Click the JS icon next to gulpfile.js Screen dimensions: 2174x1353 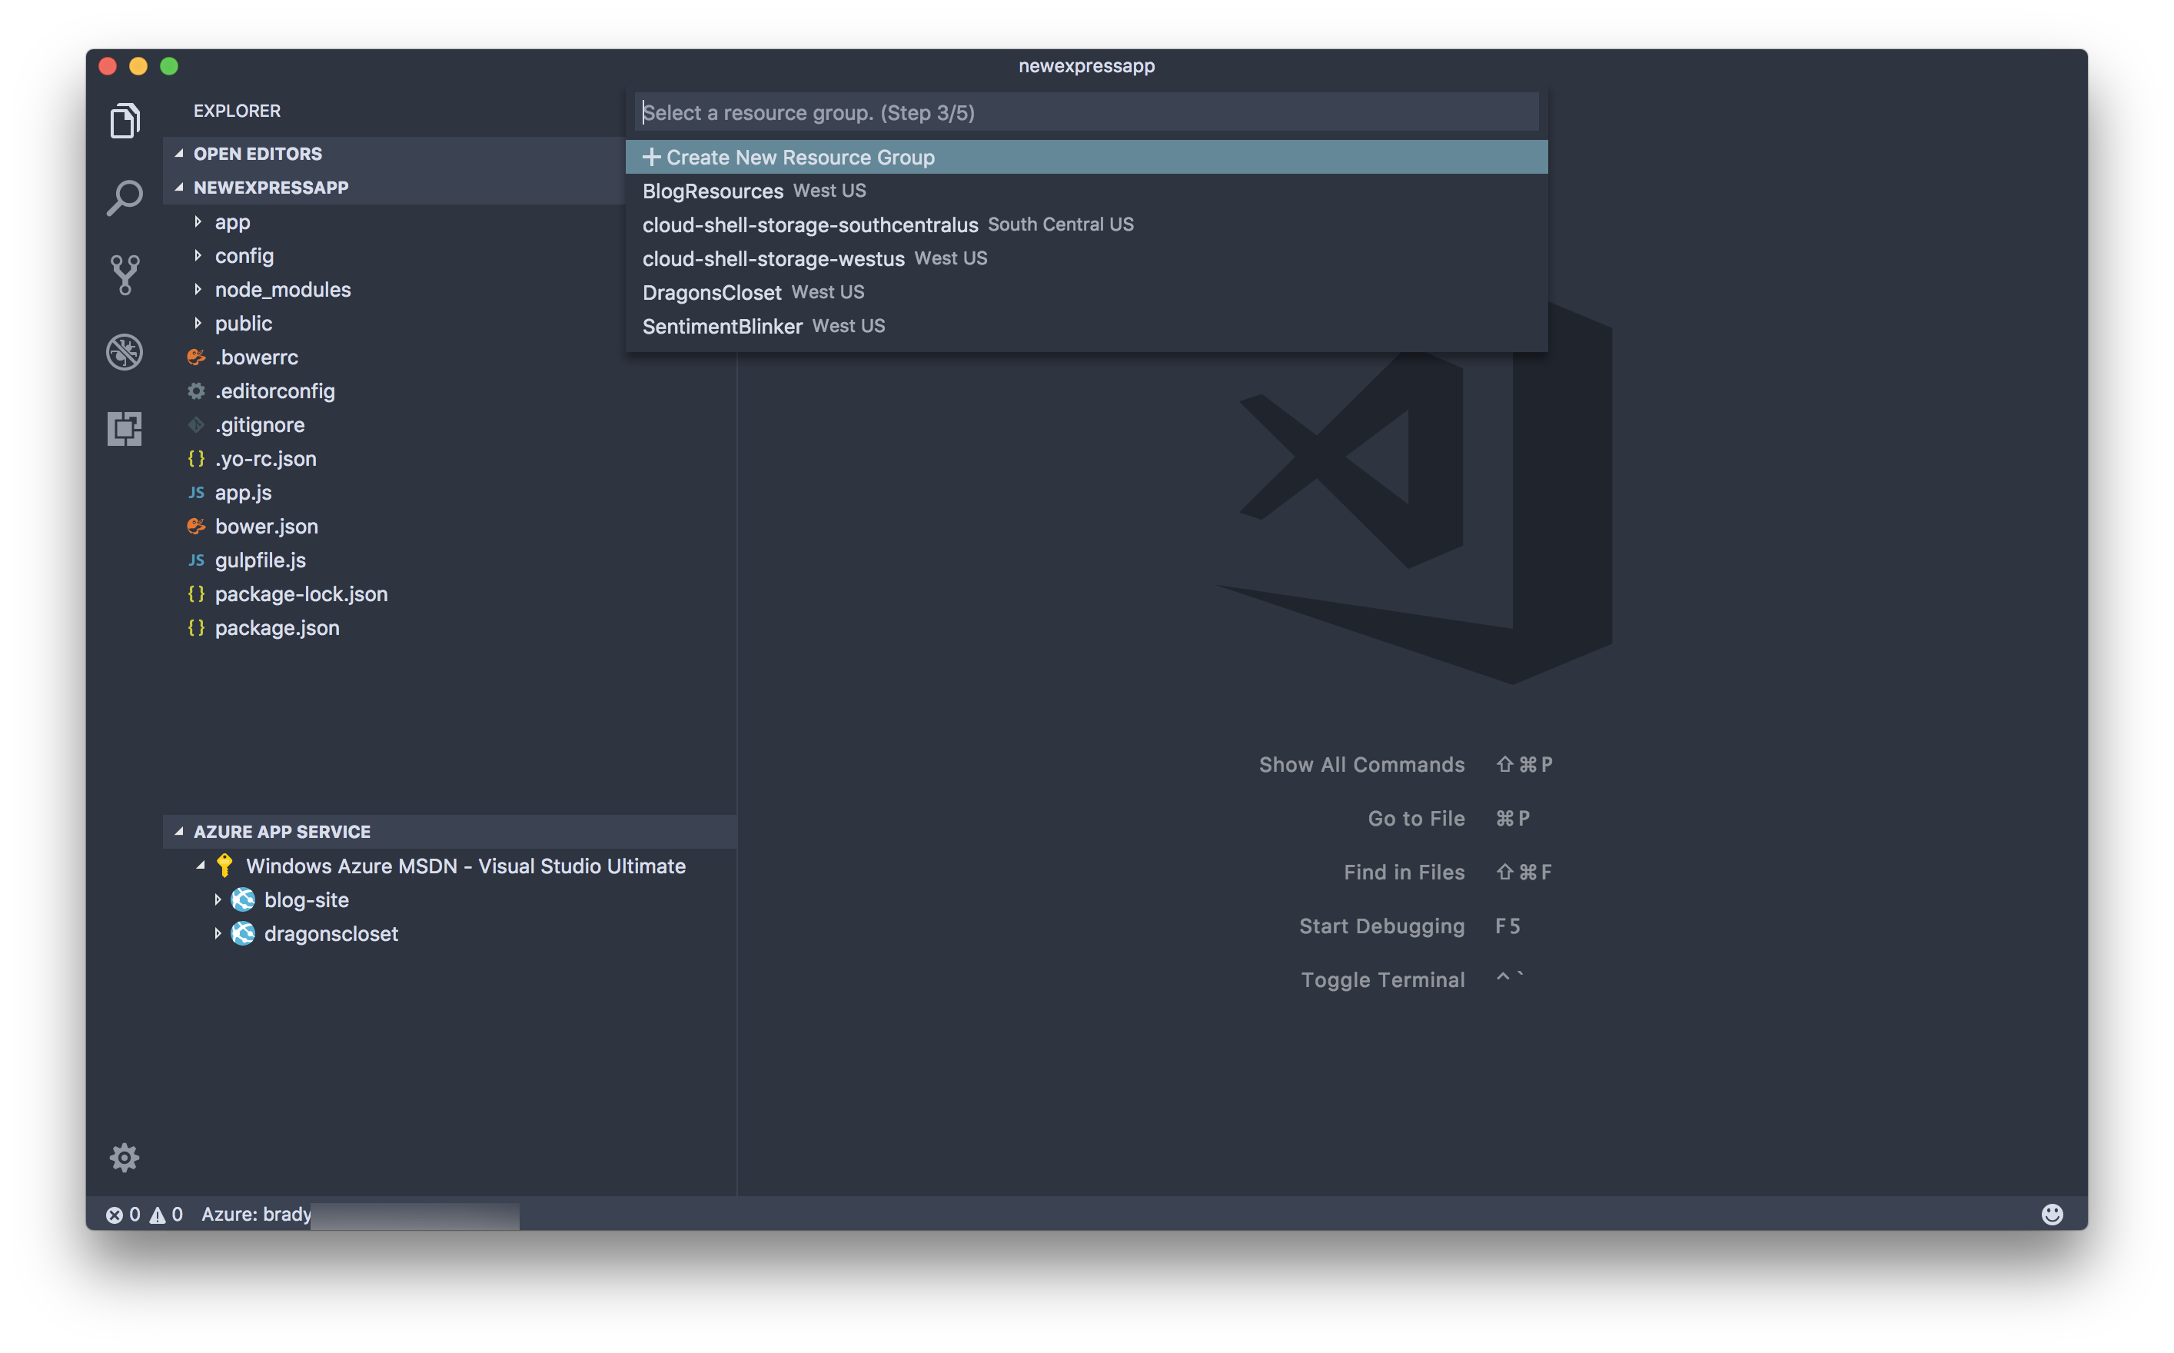[x=196, y=560]
